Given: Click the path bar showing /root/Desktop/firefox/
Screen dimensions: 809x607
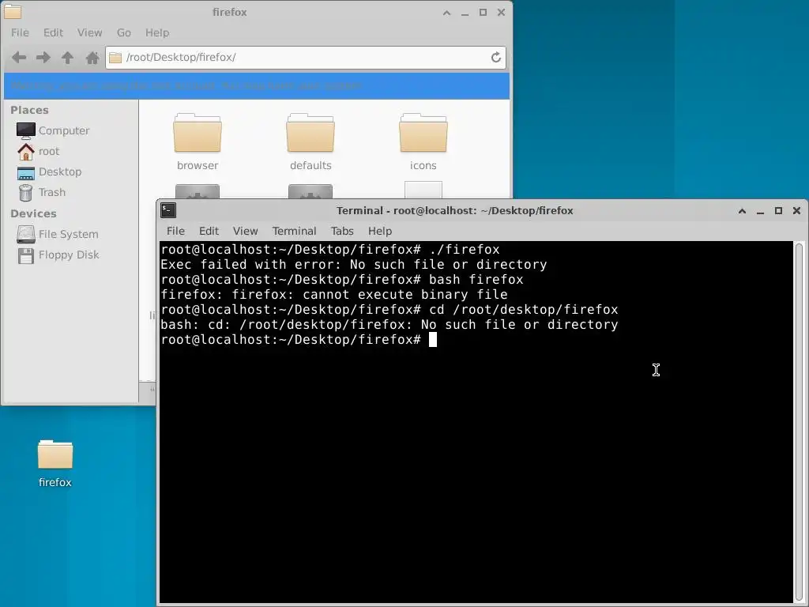Looking at the screenshot, I should click(306, 57).
